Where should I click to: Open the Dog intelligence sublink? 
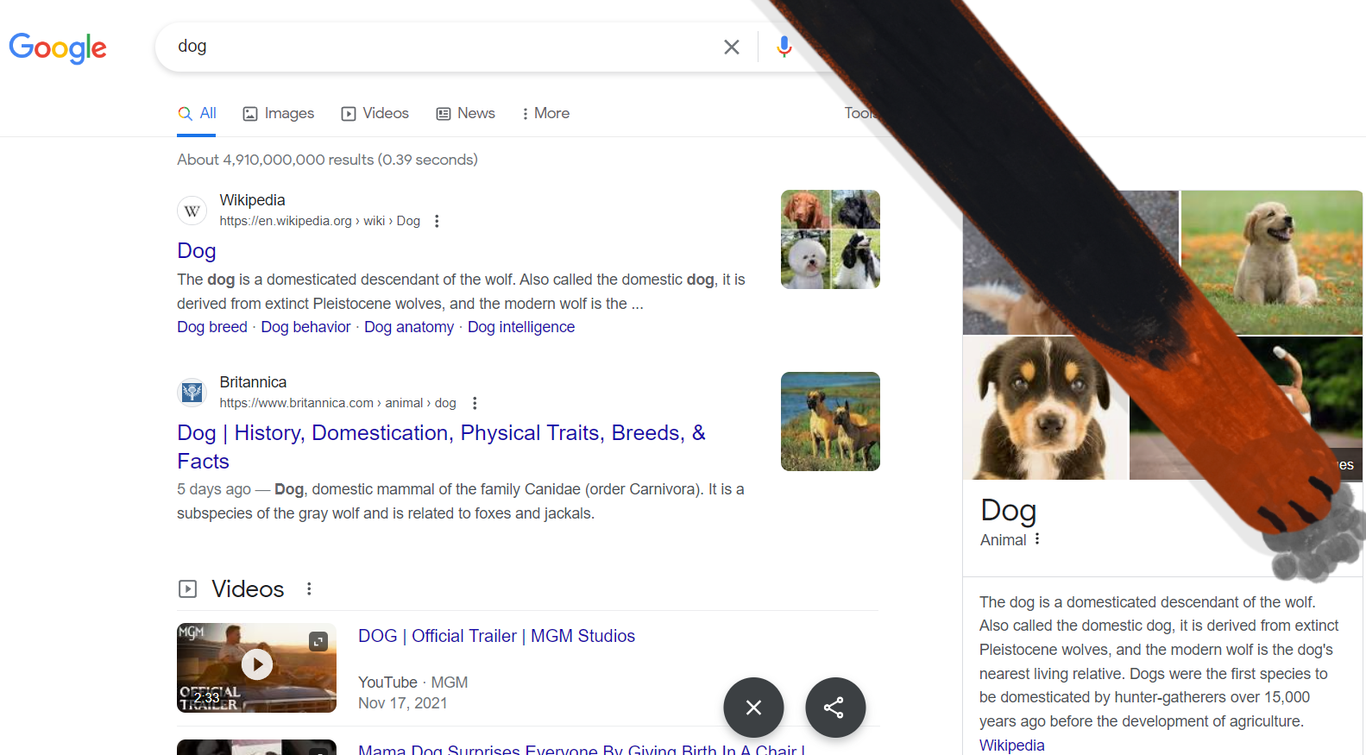coord(521,327)
